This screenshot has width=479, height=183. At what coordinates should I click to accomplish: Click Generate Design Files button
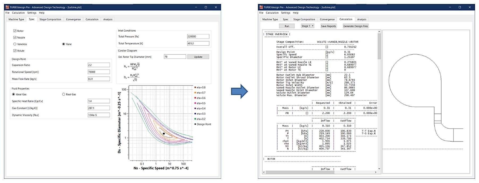[356, 26]
